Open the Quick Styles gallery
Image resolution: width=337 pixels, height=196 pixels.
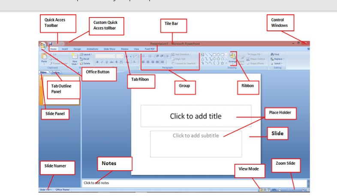pos(241,59)
